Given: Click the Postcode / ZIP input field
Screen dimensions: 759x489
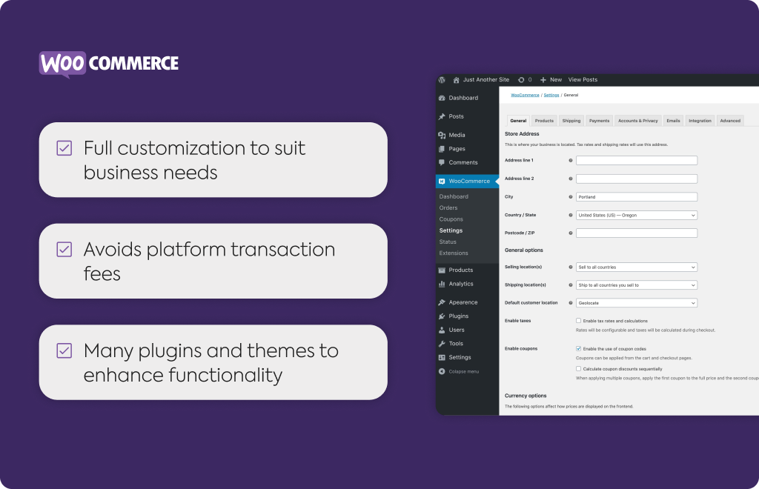Looking at the screenshot, I should click(637, 233).
